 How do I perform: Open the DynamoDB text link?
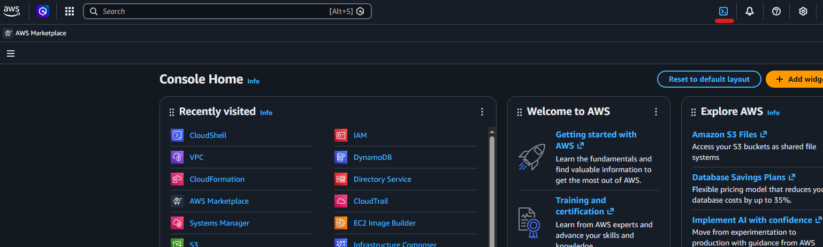coord(372,157)
